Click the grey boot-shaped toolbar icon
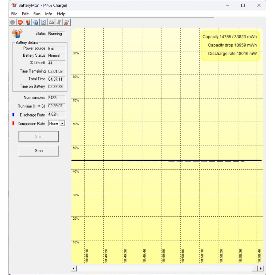The image size is (275, 275). 59,22
